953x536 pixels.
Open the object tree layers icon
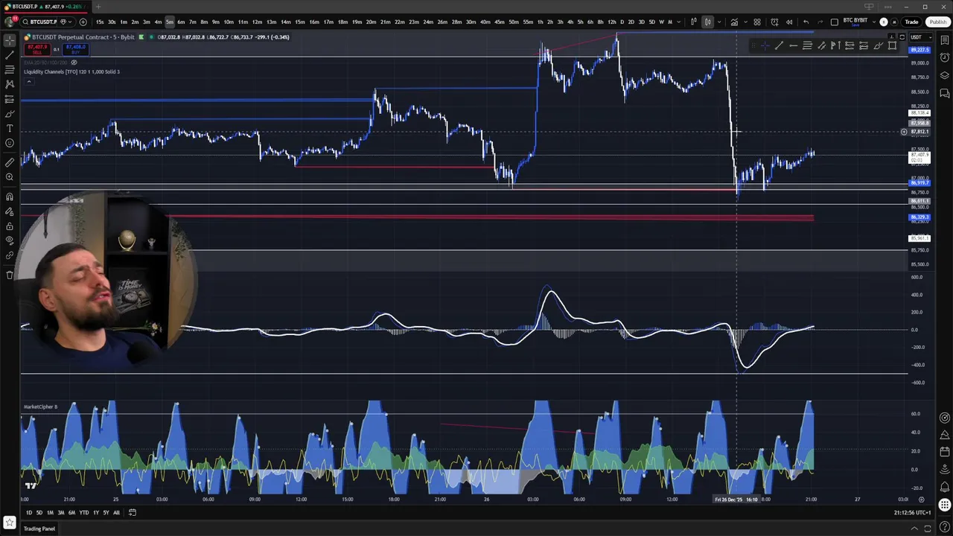[x=945, y=75]
